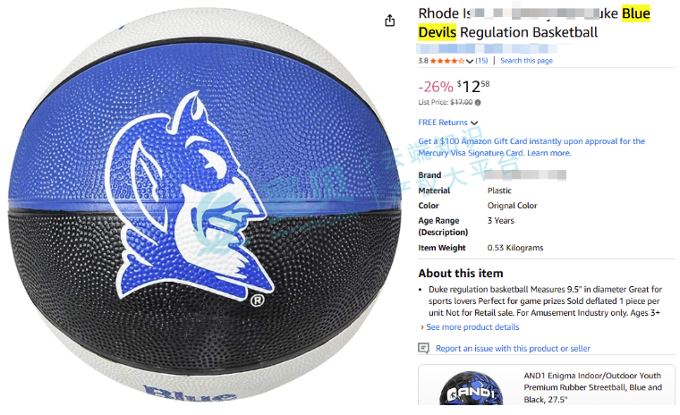680x415 pixels.
Task: Click the About this item heading
Action: tap(461, 273)
